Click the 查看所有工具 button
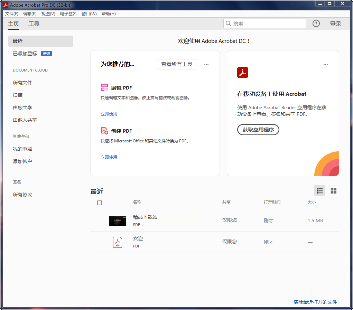353x310 pixels. 177,64
